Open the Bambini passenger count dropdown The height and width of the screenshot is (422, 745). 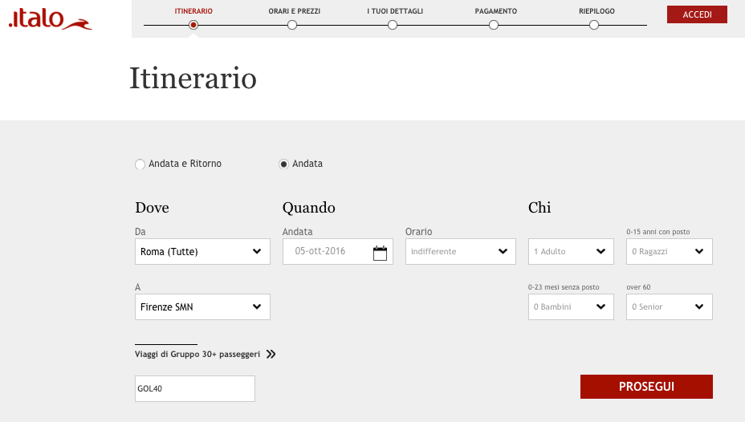pyautogui.click(x=571, y=306)
